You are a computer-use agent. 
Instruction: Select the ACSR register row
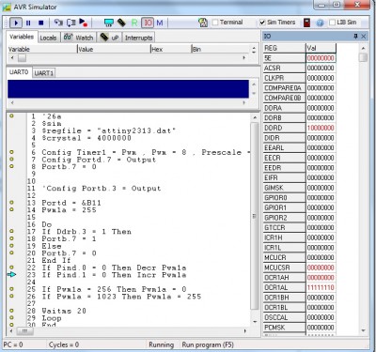[x=300, y=68]
